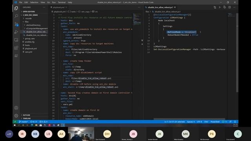The width and height of the screenshot is (251, 141).
Task: Click split editor icon in right editor
Action: (x=229, y=7)
